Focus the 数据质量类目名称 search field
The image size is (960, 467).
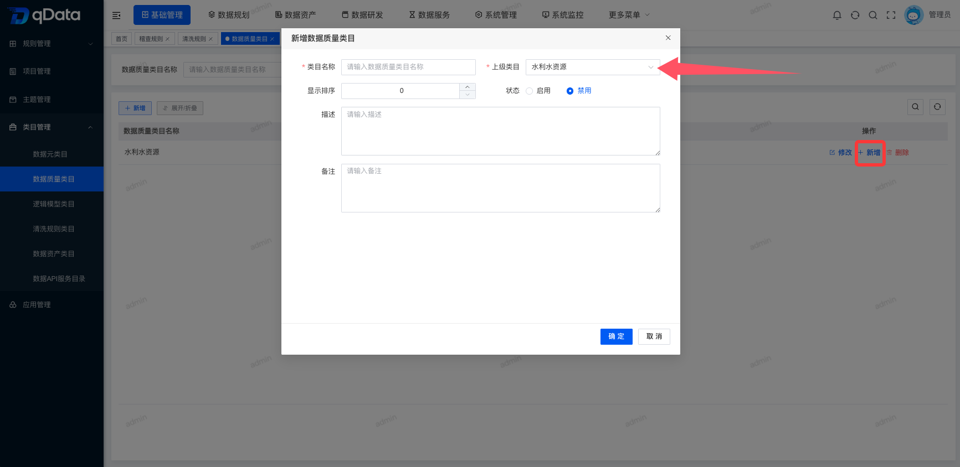(x=233, y=70)
